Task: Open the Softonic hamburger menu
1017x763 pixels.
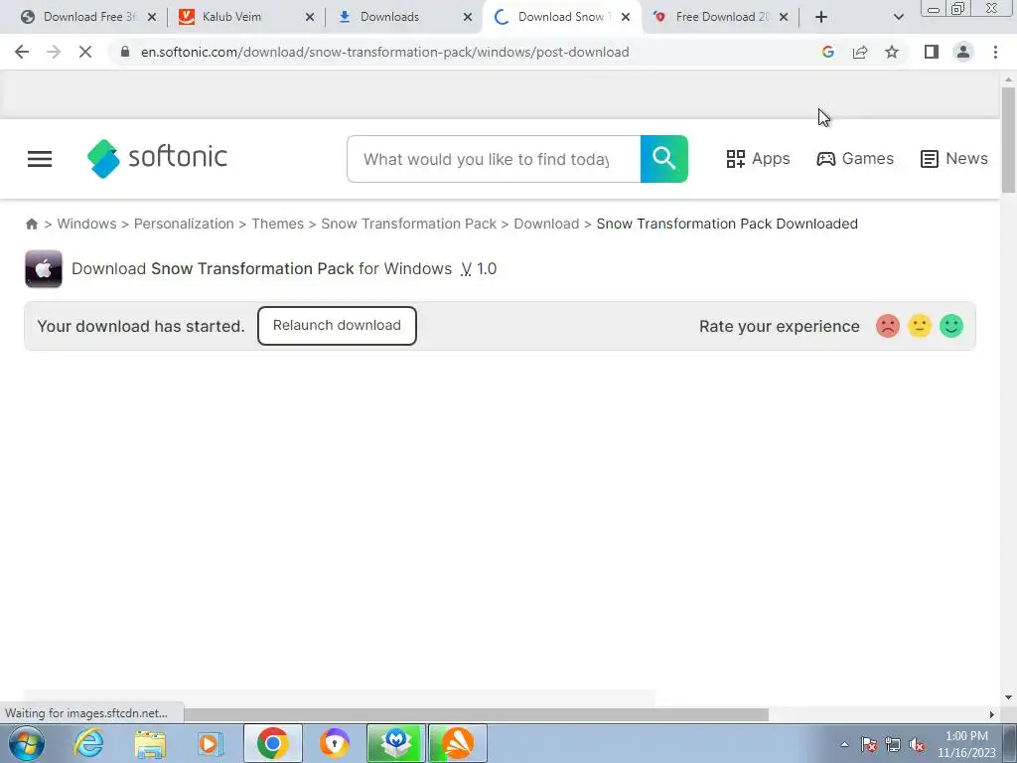Action: coord(40,159)
